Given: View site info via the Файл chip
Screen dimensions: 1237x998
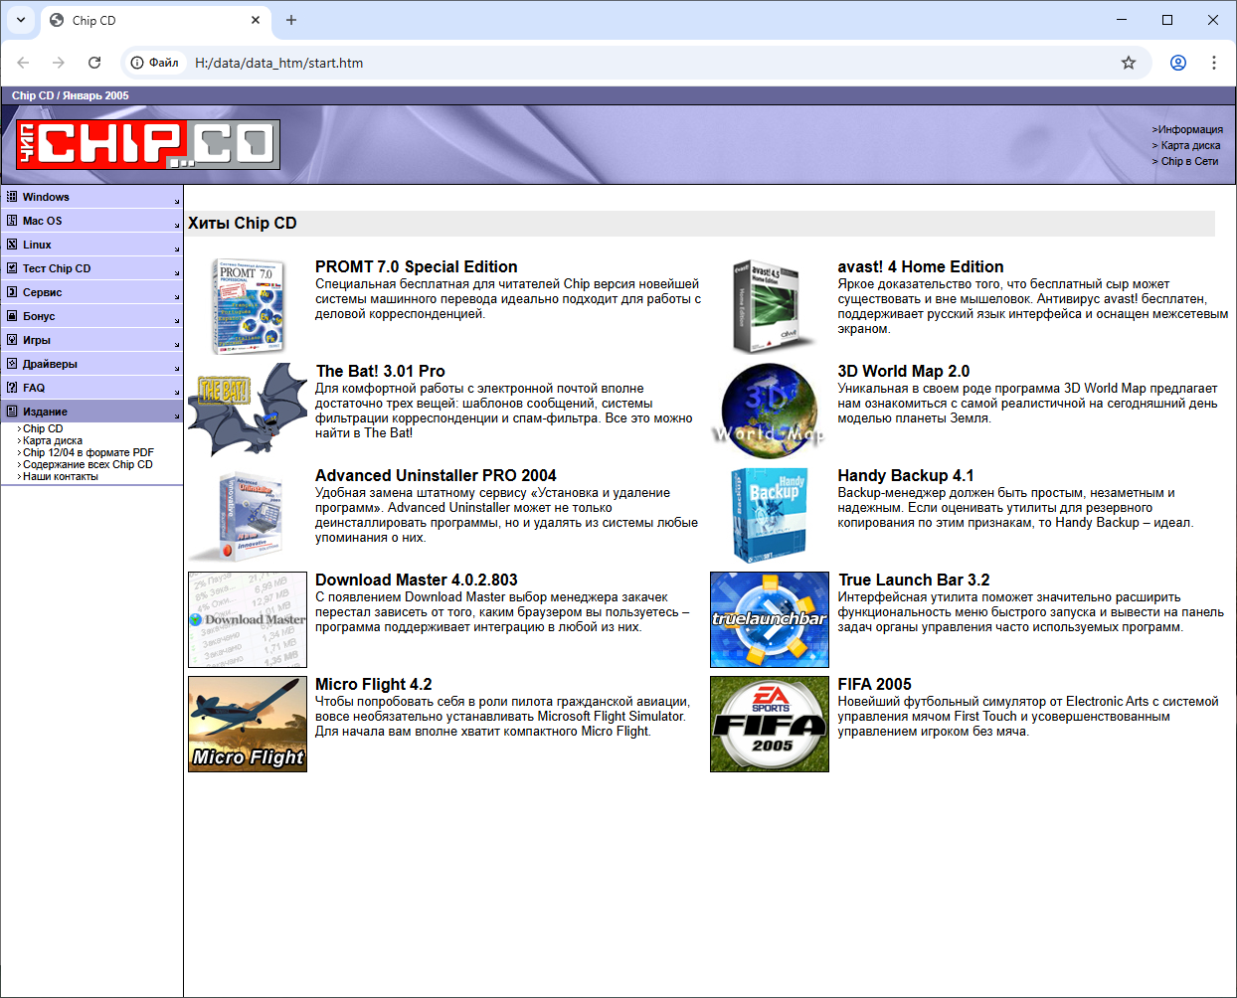Looking at the screenshot, I should 155,63.
